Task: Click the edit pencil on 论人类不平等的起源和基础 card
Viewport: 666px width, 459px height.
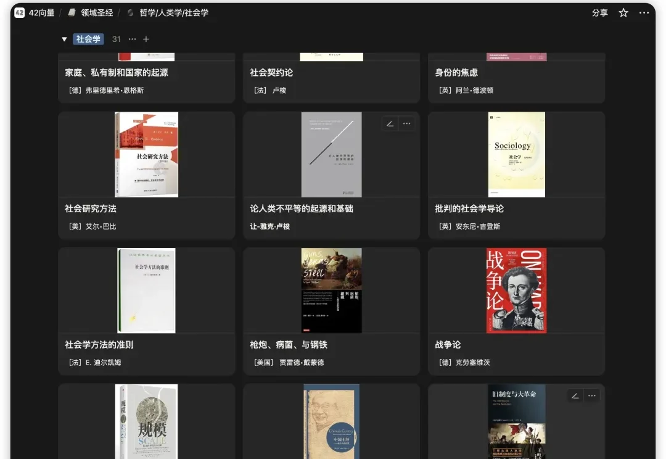Action: [x=390, y=123]
